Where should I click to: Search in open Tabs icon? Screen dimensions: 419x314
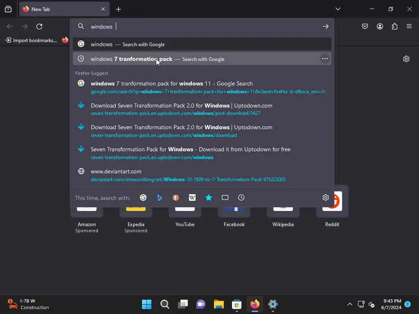(225, 197)
